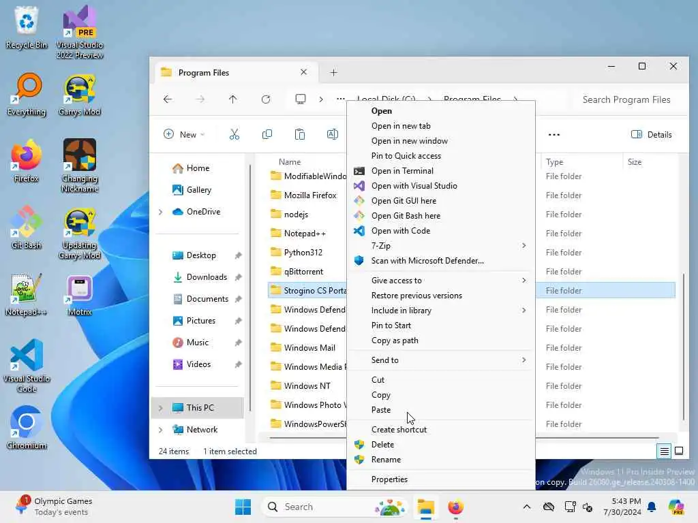The height and width of the screenshot is (523, 698).
Task: Open File Explorer in the taskbar
Action: tap(425, 507)
